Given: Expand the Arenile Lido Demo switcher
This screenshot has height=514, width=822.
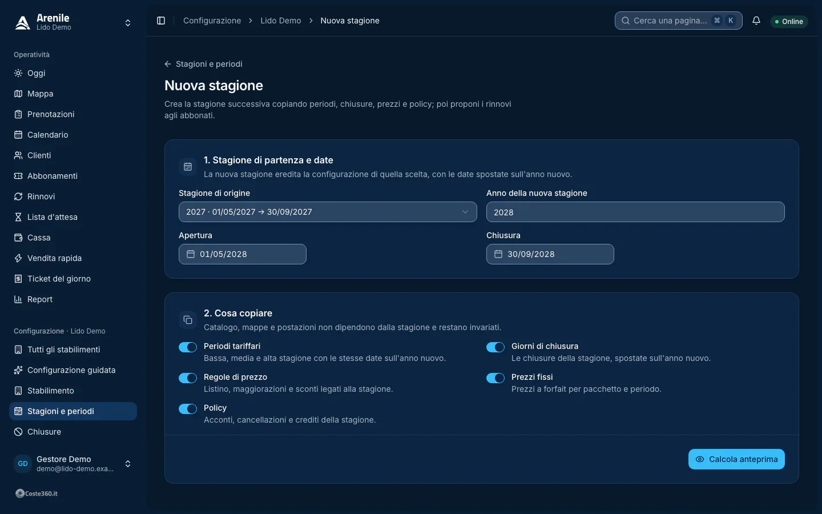Looking at the screenshot, I should point(73,23).
